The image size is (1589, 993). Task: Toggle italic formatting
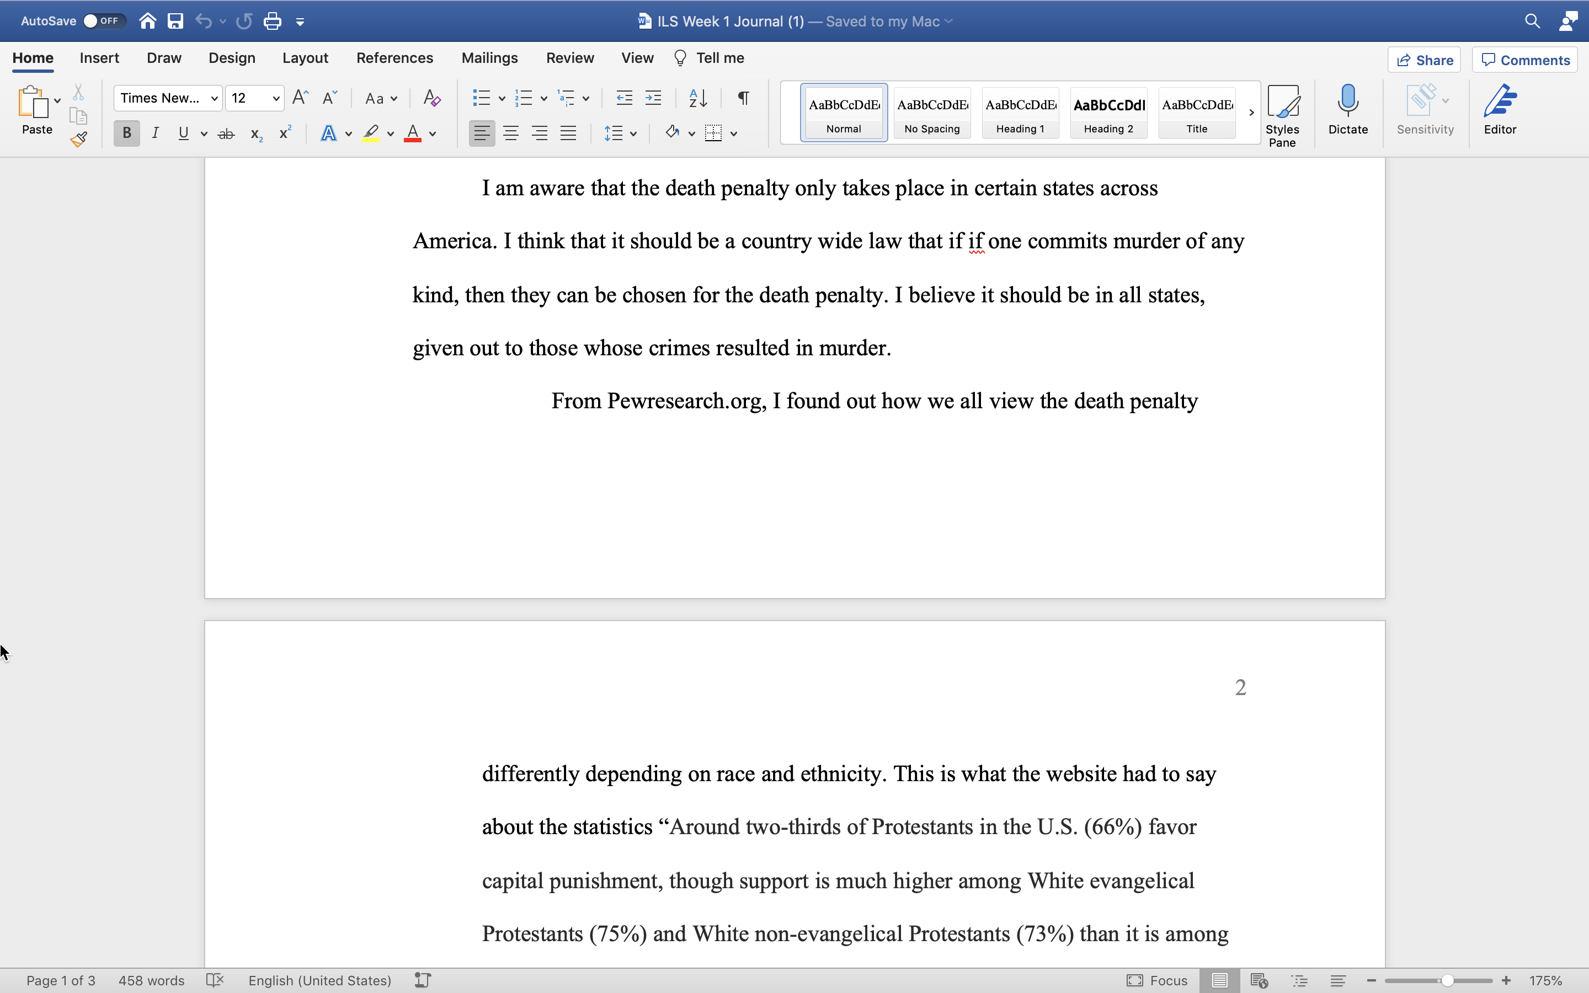tap(155, 132)
